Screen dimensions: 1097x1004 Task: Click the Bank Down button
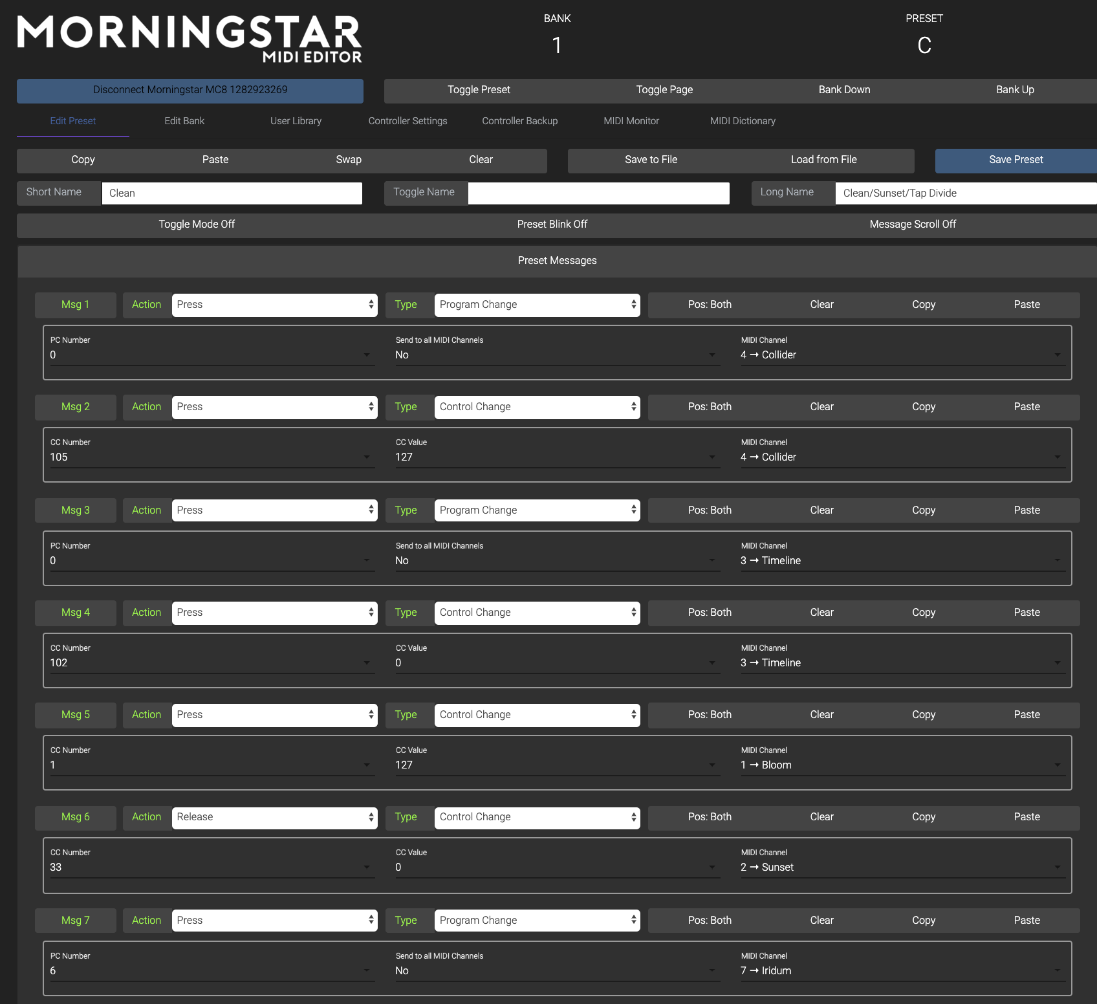point(844,91)
